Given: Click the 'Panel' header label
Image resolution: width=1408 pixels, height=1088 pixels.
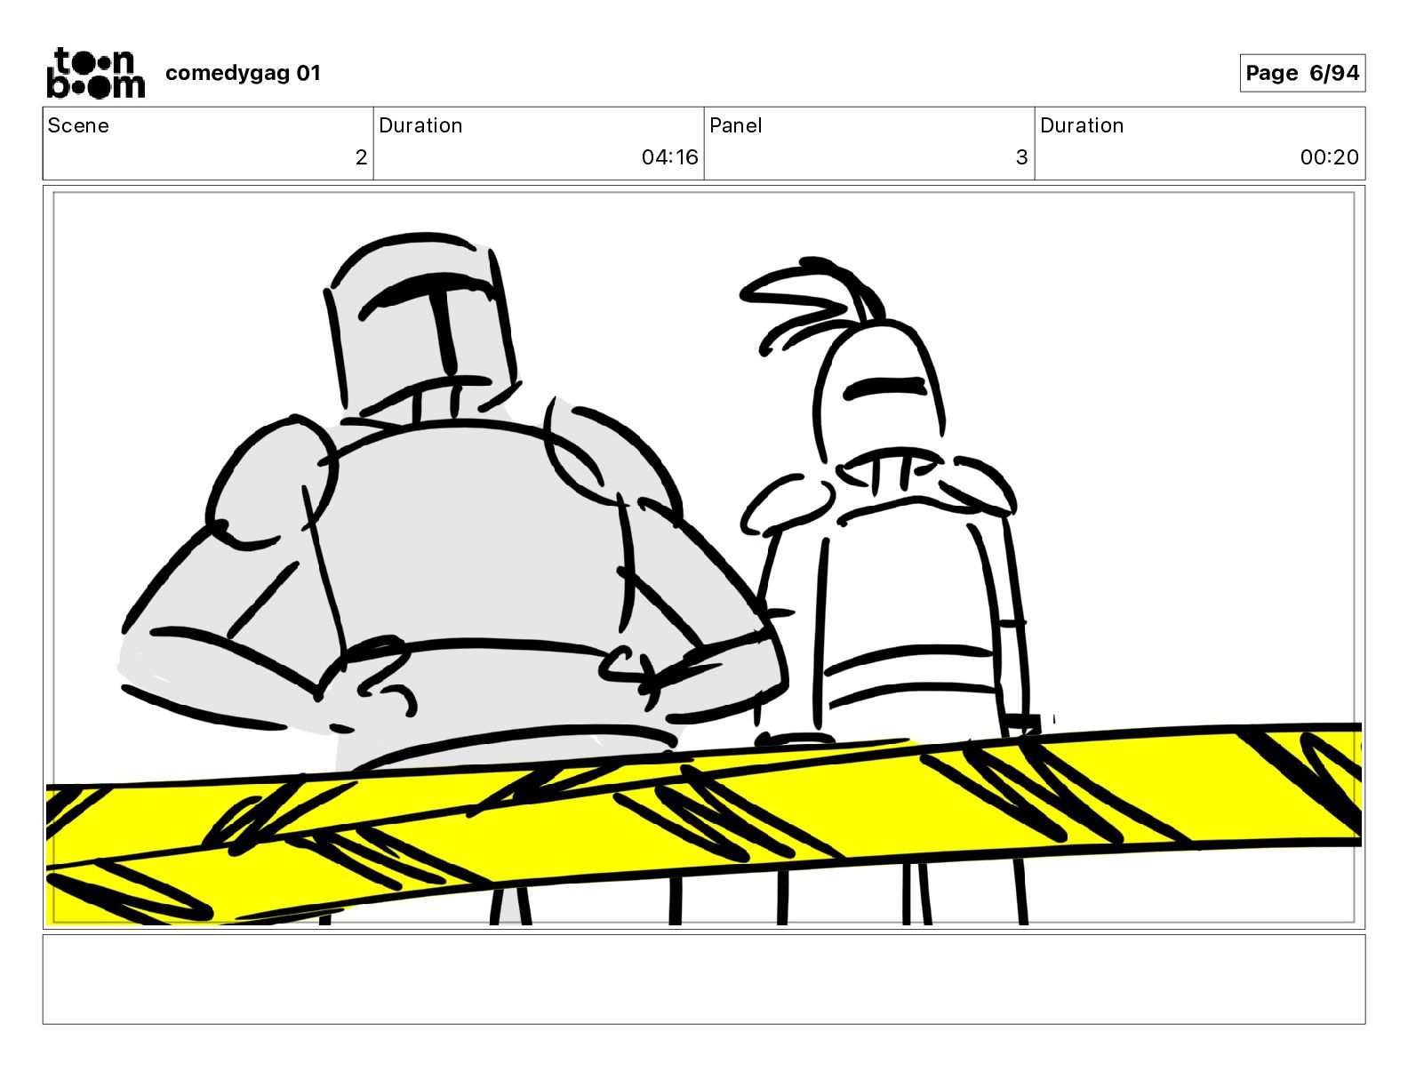Looking at the screenshot, I should coord(736,125).
